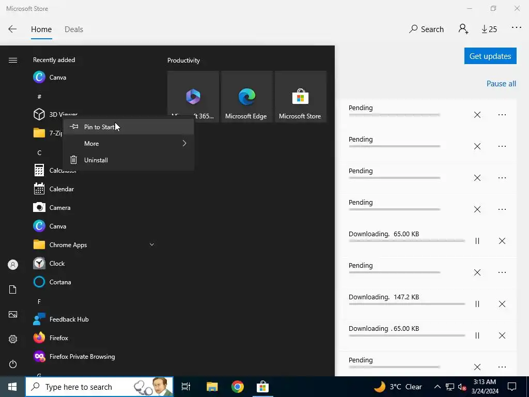Open Google Chrome from the taskbar
529x397 pixels.
coord(238,387)
